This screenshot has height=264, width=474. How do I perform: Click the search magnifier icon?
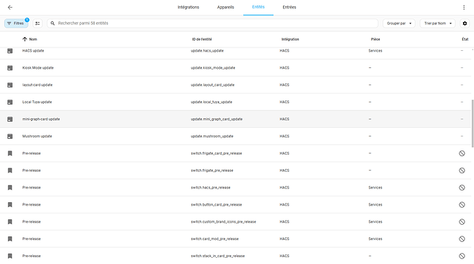click(53, 23)
